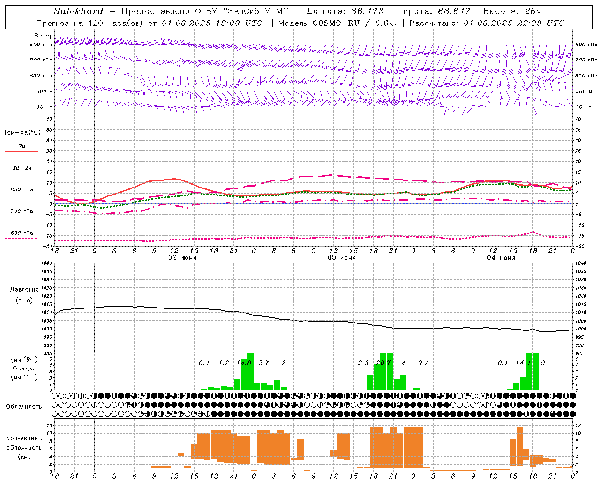Click "Прогноз на 120 часа(ов)" forecast line
The image size is (600, 480).
pos(149,23)
